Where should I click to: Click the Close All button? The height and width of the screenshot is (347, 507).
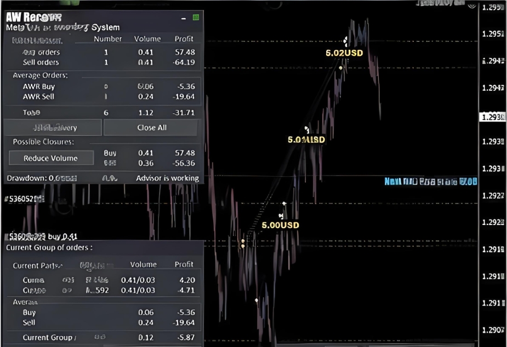point(152,128)
